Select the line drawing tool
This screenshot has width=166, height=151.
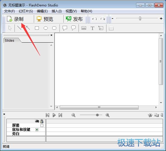point(19,28)
